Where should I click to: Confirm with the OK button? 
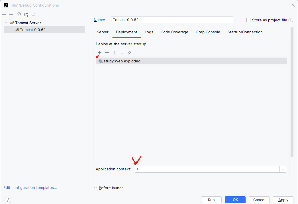[235, 200]
